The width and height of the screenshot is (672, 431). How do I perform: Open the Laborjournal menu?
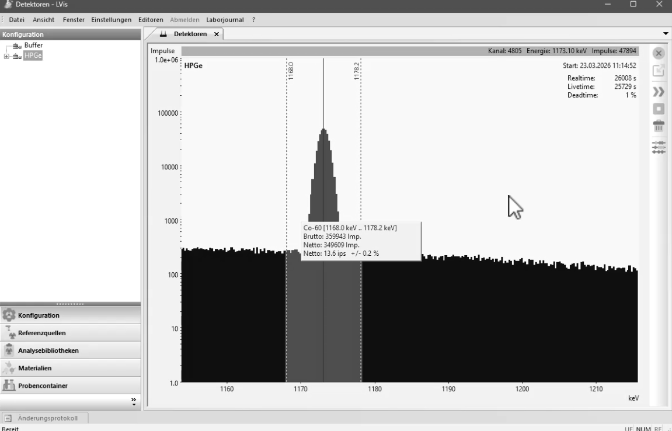point(225,20)
